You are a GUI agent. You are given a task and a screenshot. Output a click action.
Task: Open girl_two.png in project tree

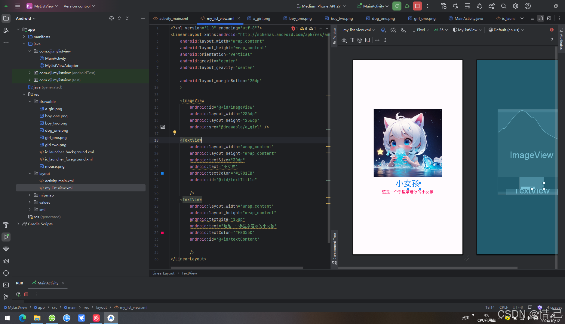pyautogui.click(x=56, y=145)
